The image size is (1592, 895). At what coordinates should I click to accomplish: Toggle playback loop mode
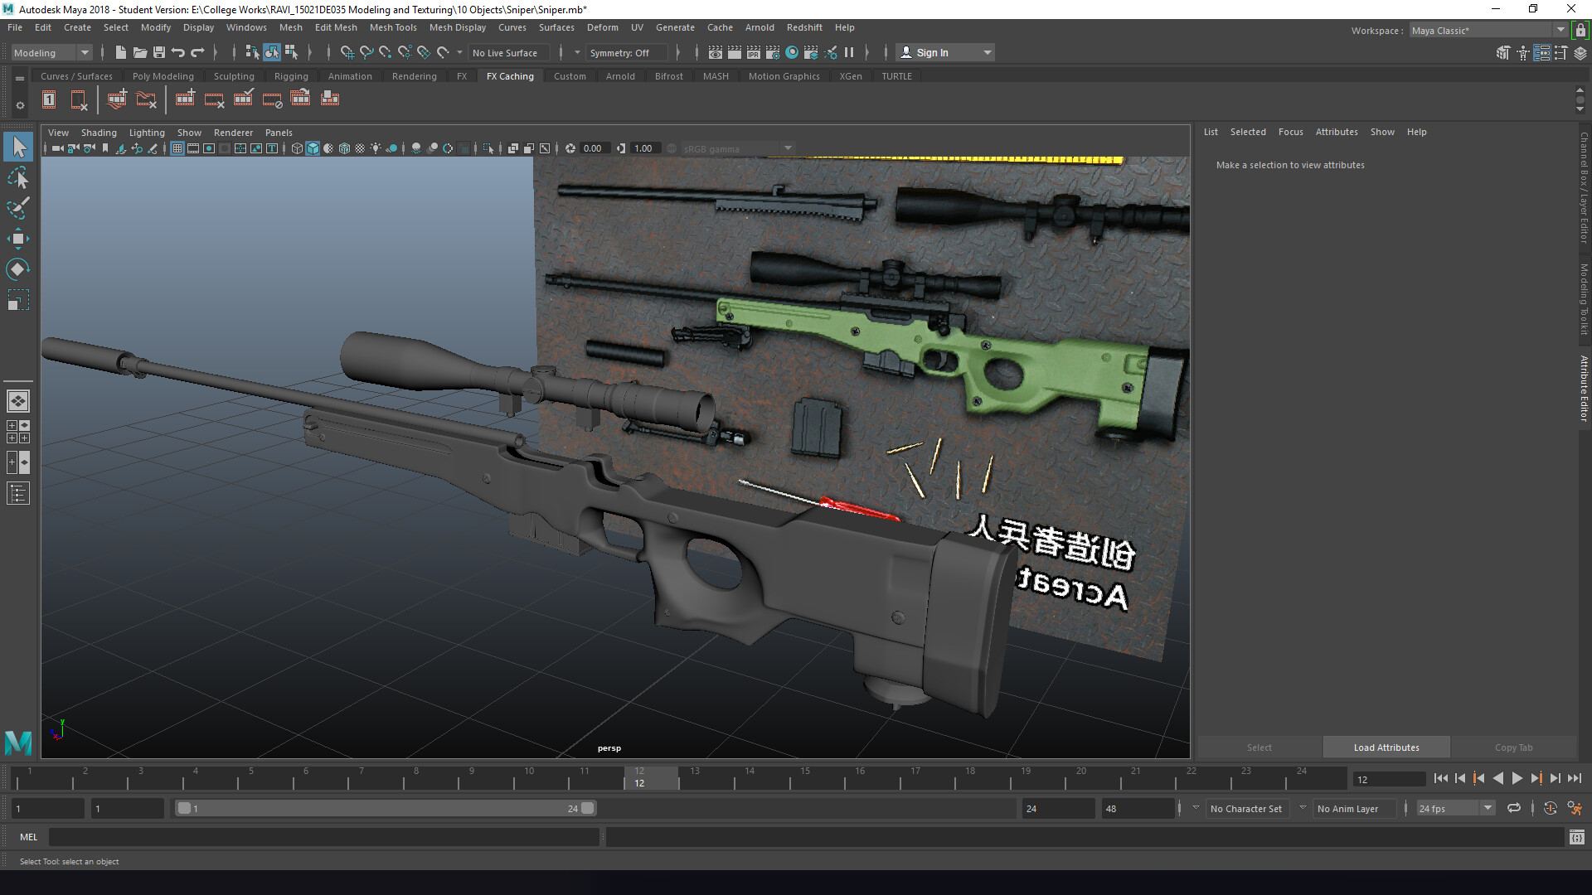coord(1514,808)
